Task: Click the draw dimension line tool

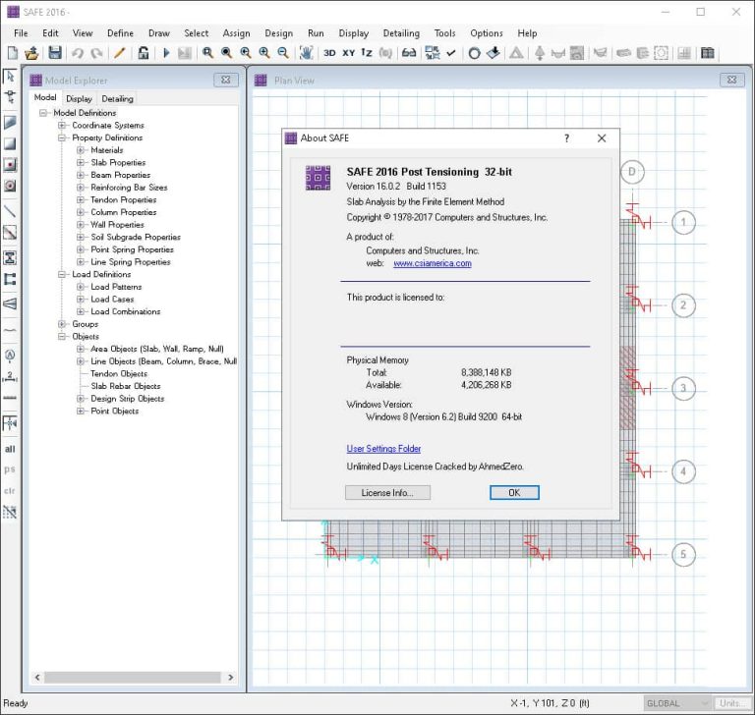Action: coord(10,376)
